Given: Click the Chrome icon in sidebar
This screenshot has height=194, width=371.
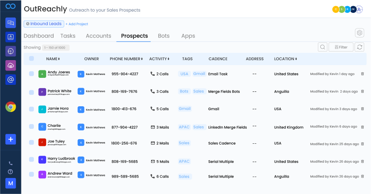Looking at the screenshot, I should click(x=11, y=107).
